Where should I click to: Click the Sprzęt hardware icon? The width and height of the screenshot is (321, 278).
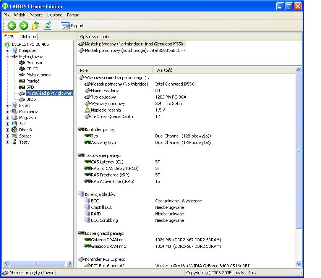point(15,136)
